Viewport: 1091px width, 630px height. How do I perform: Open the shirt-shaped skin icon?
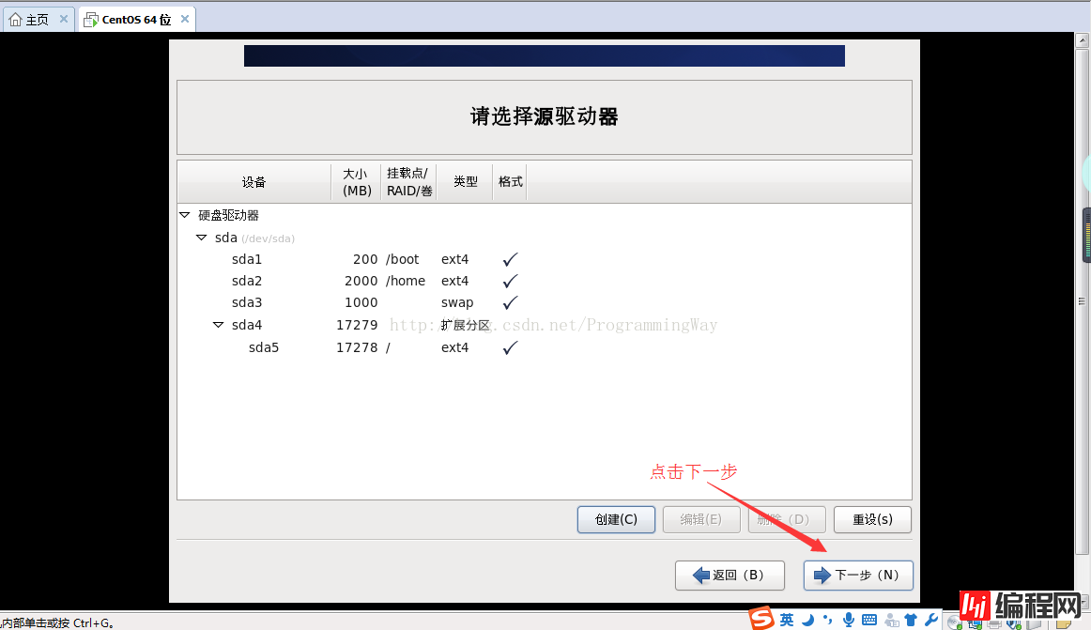coord(911,620)
